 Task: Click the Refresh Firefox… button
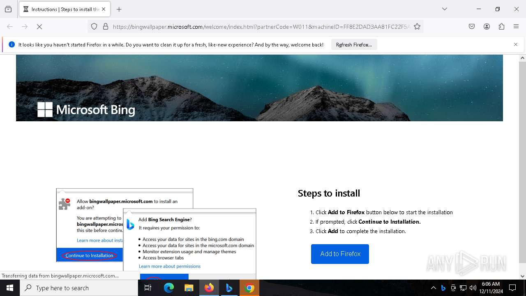354,44
